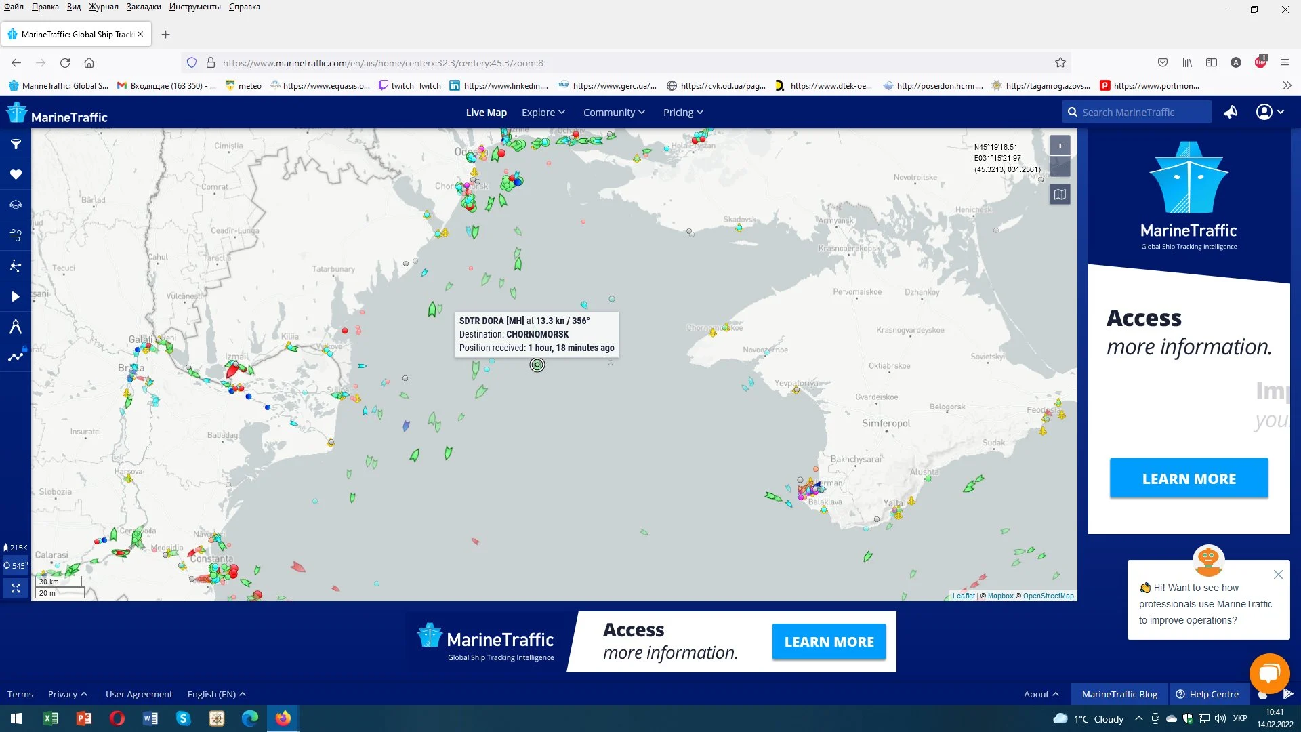
Task: Expand the Privacy footer menu
Action: pos(67,694)
